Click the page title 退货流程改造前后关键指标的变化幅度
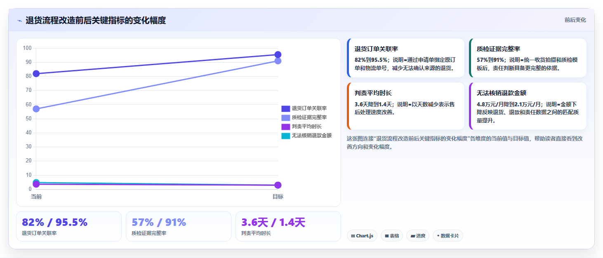Image resolution: width=603 pixels, height=258 pixels. 96,20
